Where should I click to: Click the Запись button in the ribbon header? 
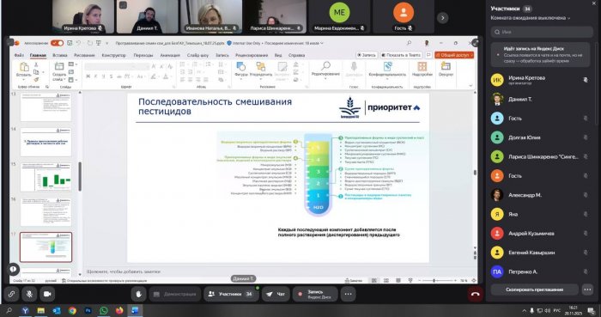pos(367,55)
